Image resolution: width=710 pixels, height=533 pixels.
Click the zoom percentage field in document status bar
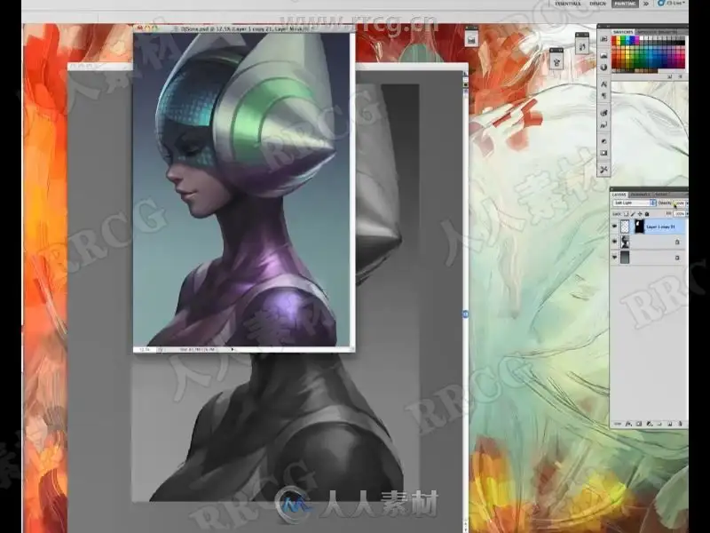click(145, 349)
